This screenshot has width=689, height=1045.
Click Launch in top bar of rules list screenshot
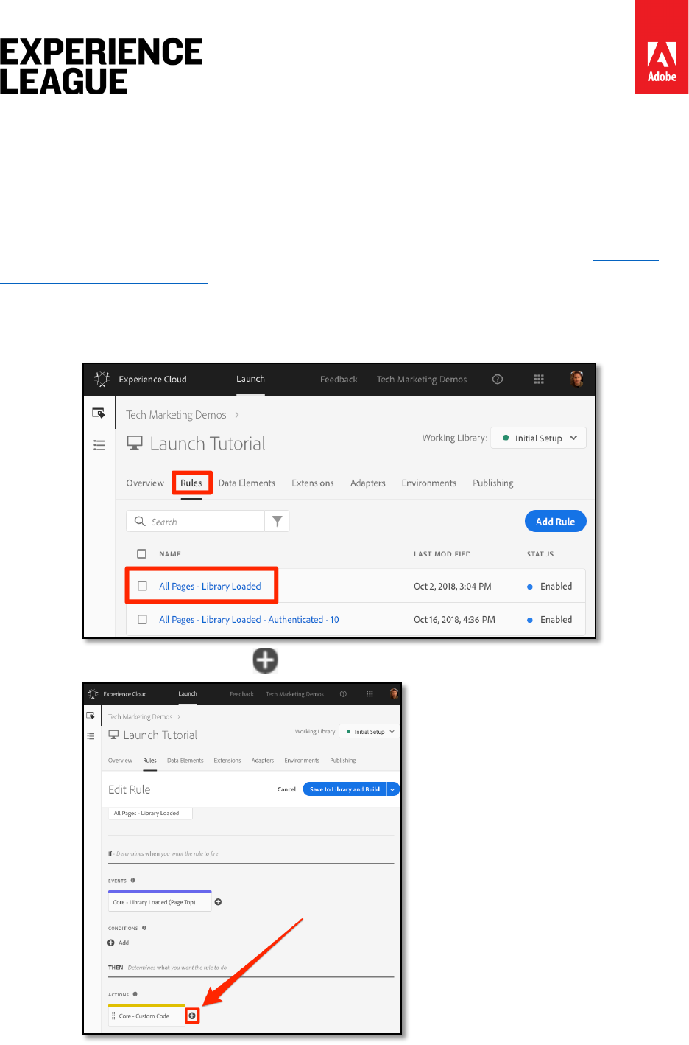250,379
